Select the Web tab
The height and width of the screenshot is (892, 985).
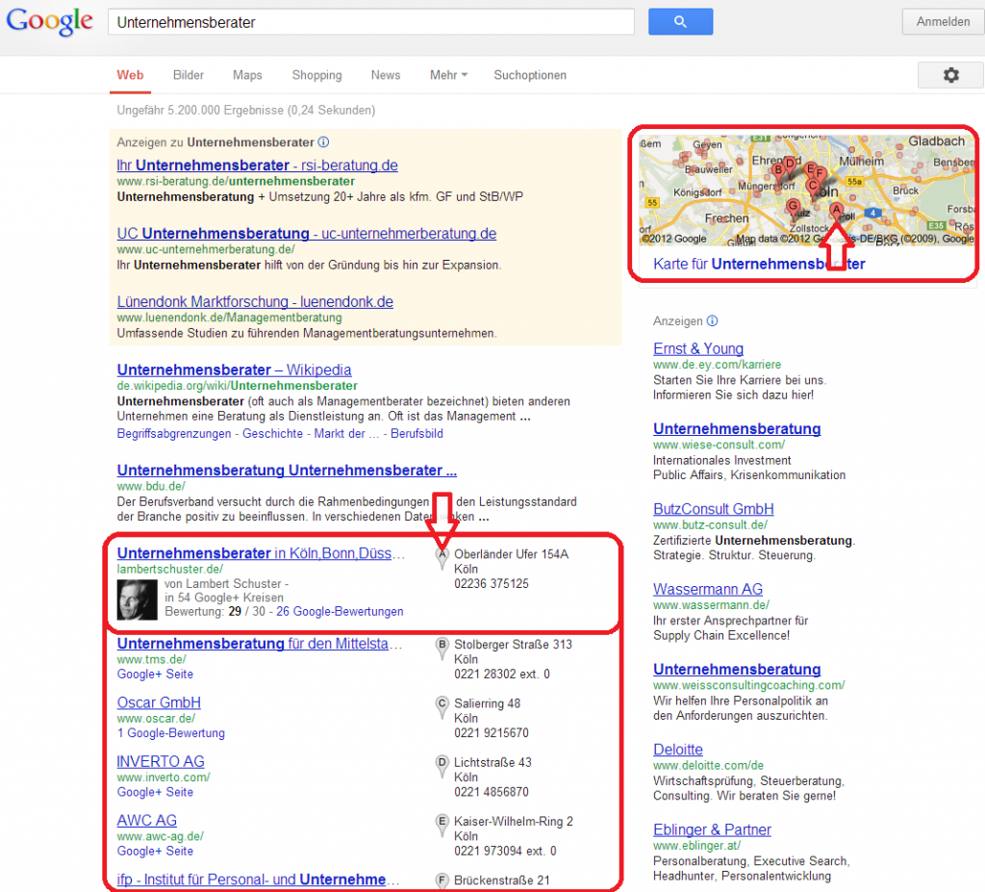point(130,75)
